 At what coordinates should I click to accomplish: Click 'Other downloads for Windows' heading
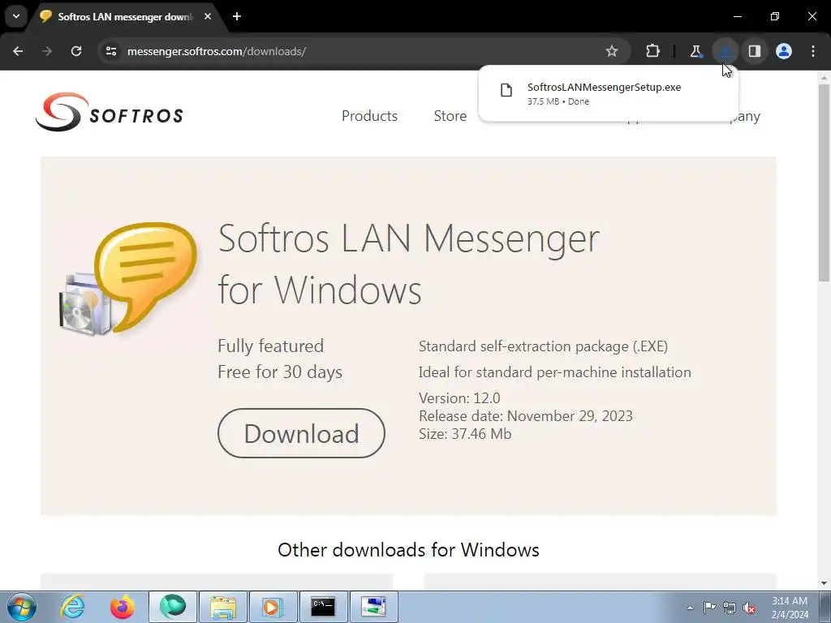(x=408, y=550)
